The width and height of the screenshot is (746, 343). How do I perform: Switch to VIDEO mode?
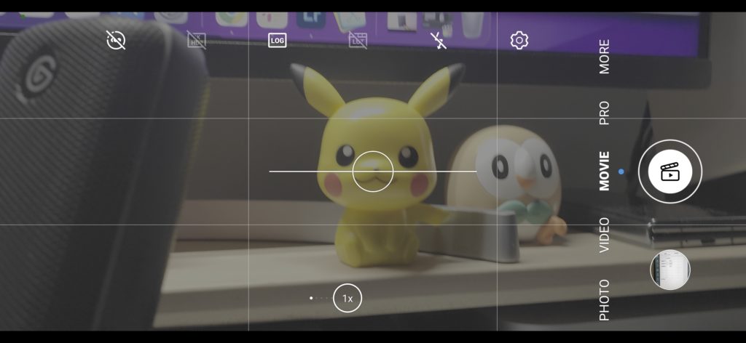click(x=604, y=235)
